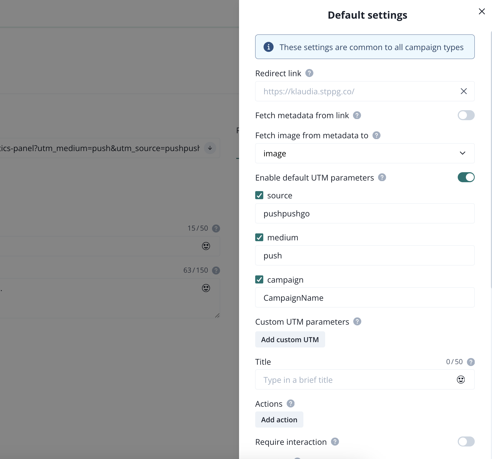Enable Fetch metadata from link toggle
The width and height of the screenshot is (492, 459).
[x=466, y=115]
